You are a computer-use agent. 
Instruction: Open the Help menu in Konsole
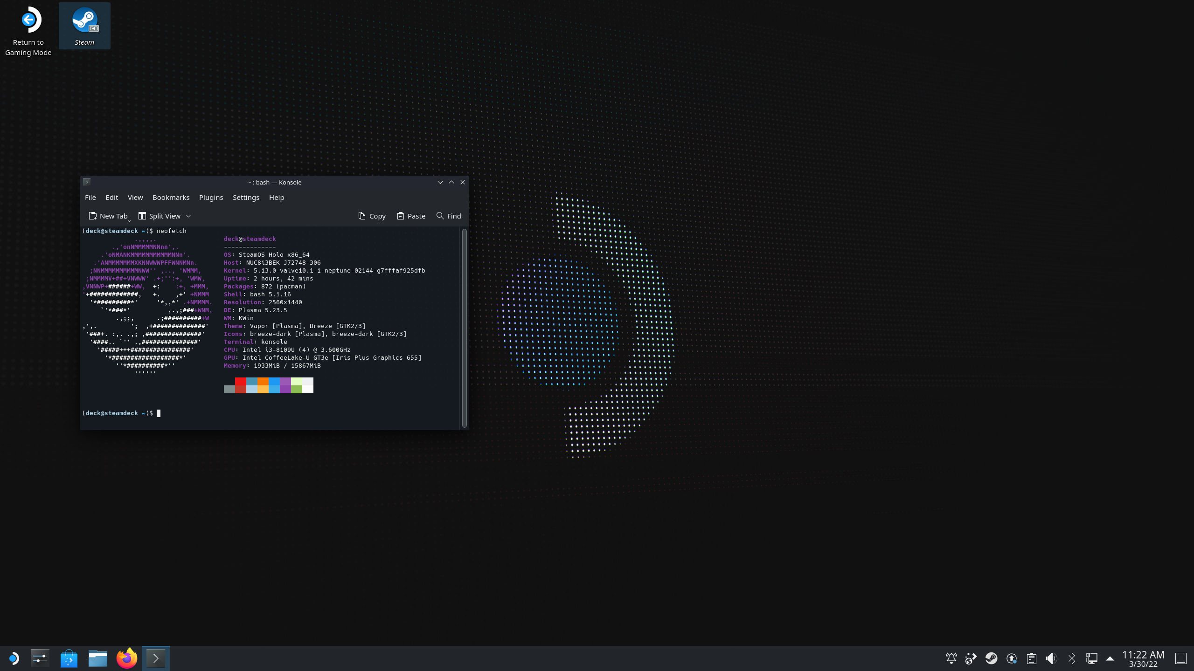click(x=277, y=198)
